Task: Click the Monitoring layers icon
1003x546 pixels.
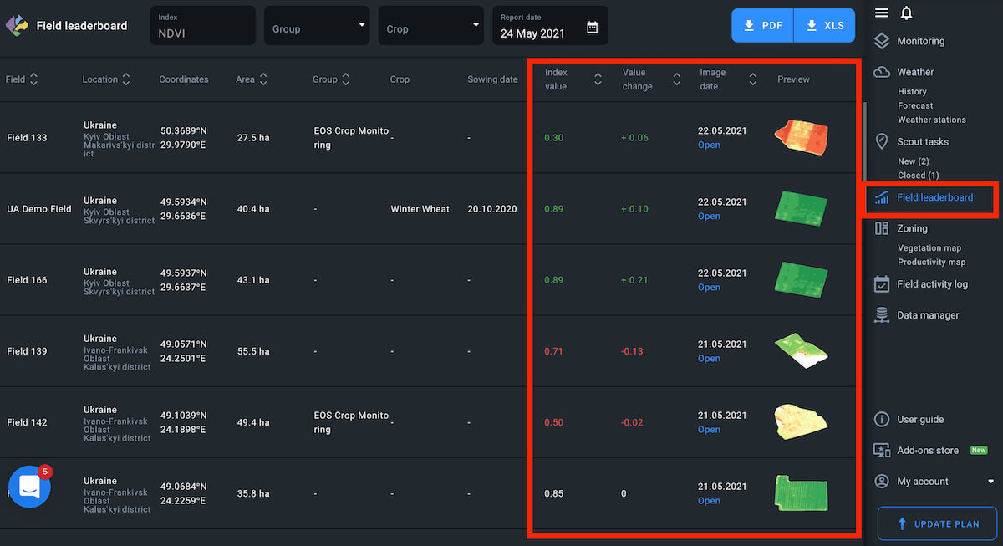Action: pos(881,41)
